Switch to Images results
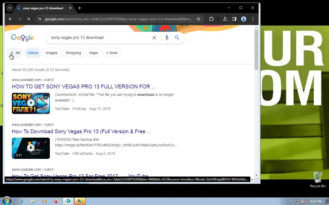329x205 pixels. pyautogui.click(x=52, y=53)
